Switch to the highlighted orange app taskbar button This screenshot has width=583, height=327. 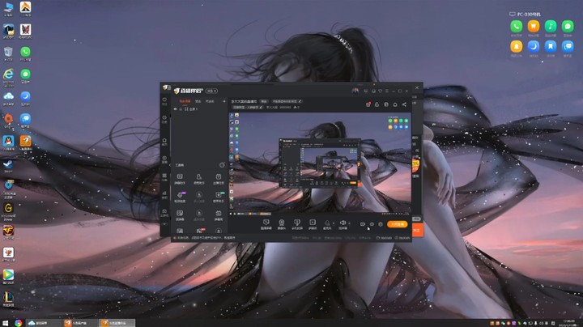(117, 323)
